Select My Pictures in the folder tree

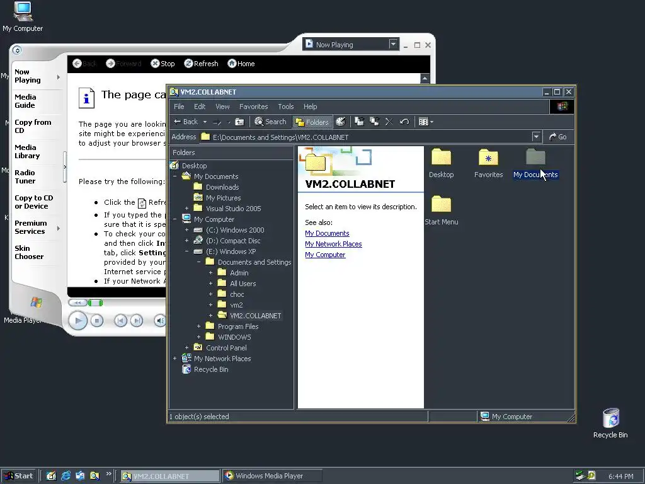(x=223, y=198)
